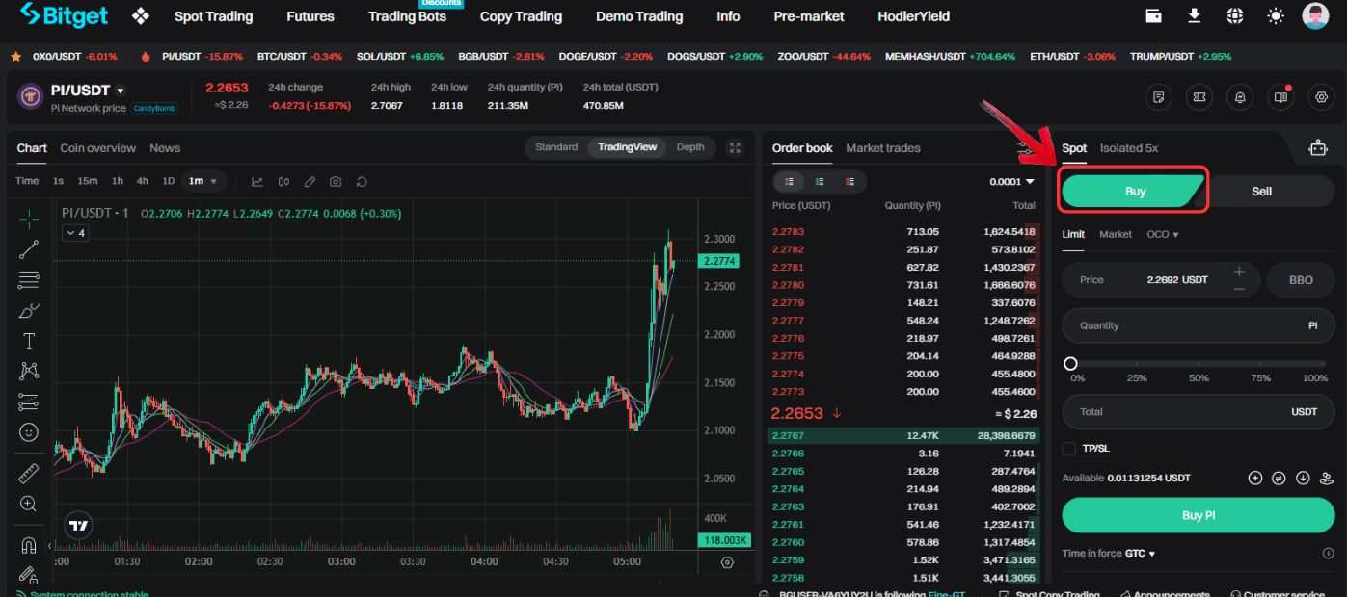Show asks-only order book view
1347x597 pixels.
tap(849, 181)
